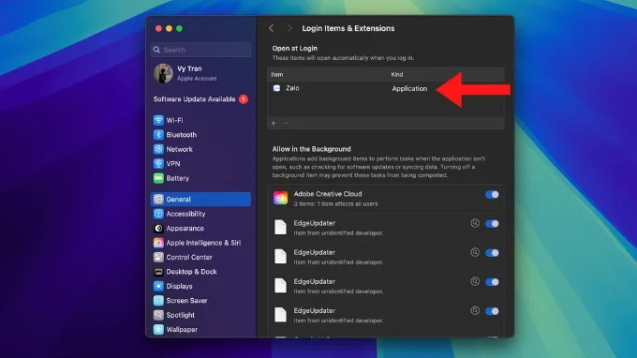Screen dimensions: 637x358
Task: Click the Adobe Creative Cloud app icon
Action: click(280, 199)
